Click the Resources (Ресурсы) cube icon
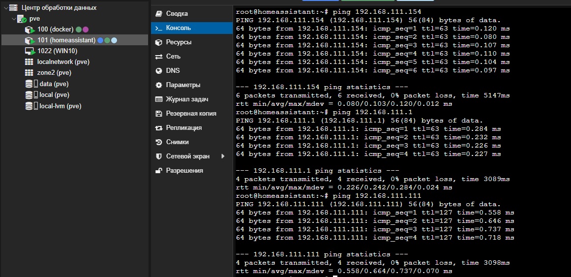The width and height of the screenshot is (571, 277). coord(158,42)
